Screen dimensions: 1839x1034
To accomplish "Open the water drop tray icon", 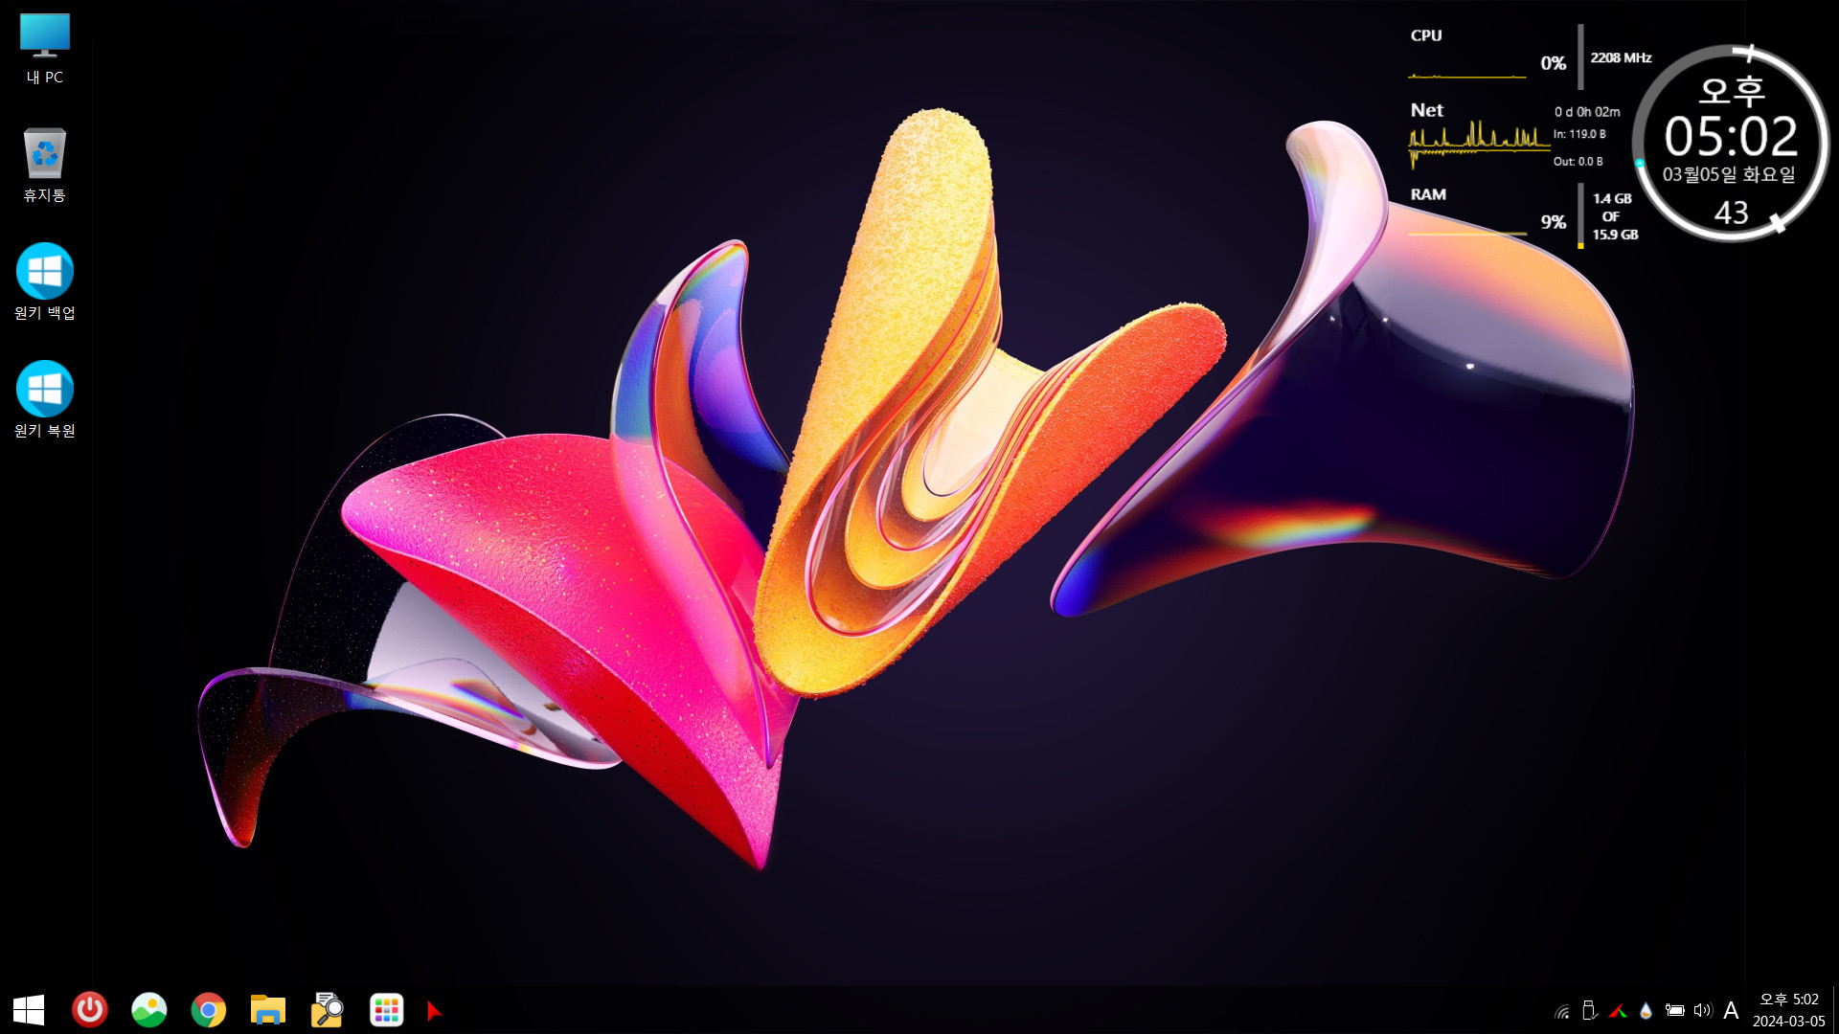I will (1646, 1010).
